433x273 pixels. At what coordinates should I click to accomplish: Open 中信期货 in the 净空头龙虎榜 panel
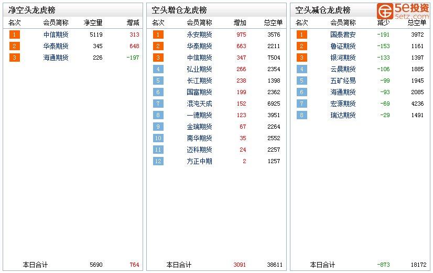[x=56, y=35]
